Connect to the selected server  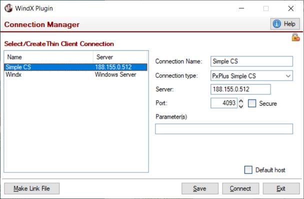point(240,188)
